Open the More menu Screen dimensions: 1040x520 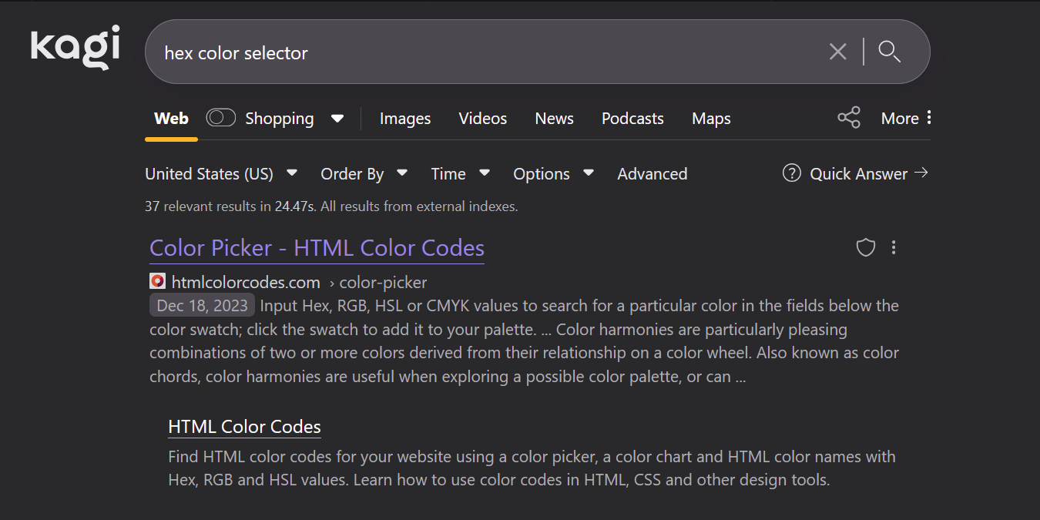click(x=906, y=119)
